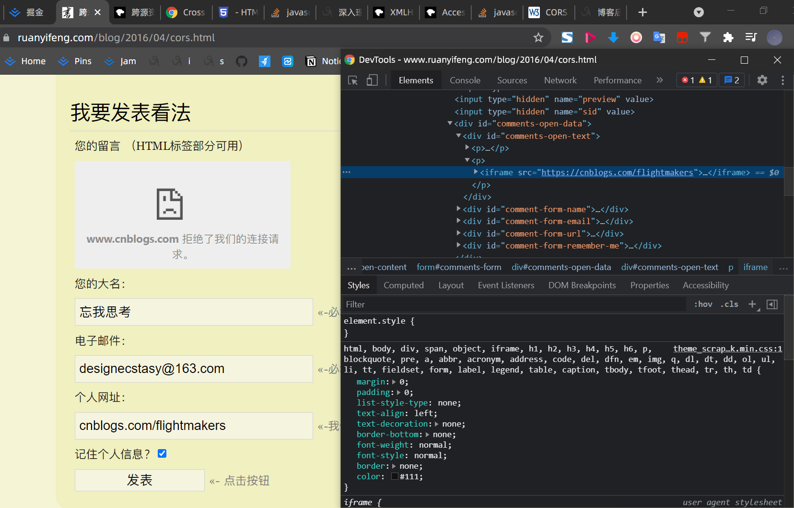Open the theme_scrap…k.min.css:1 source link

[x=727, y=349]
